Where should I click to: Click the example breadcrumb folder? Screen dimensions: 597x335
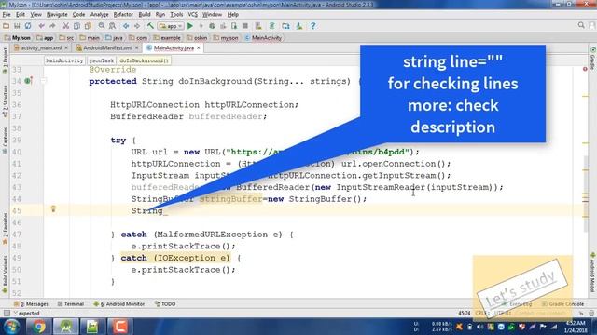(x=167, y=38)
